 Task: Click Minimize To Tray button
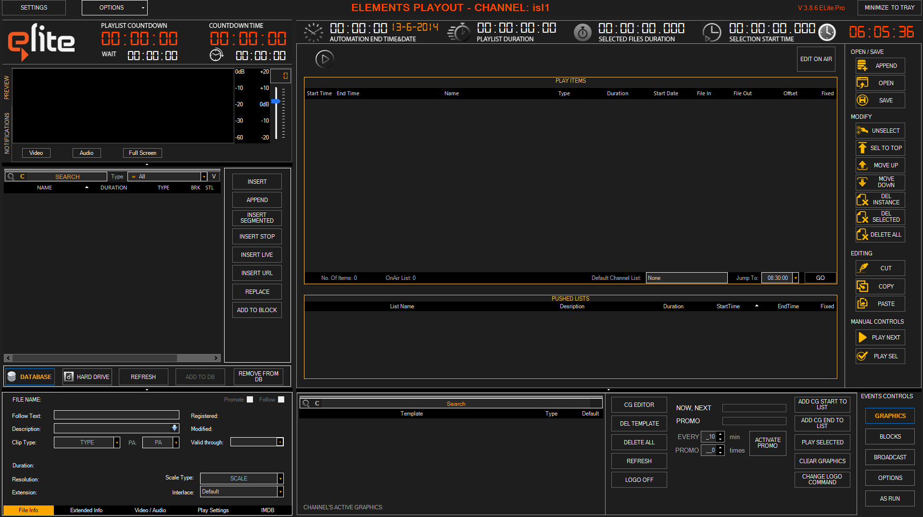click(889, 8)
